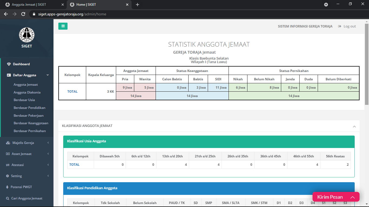Click the padlock site info icon
This screenshot has width=369, height=207.
pos(34,14)
